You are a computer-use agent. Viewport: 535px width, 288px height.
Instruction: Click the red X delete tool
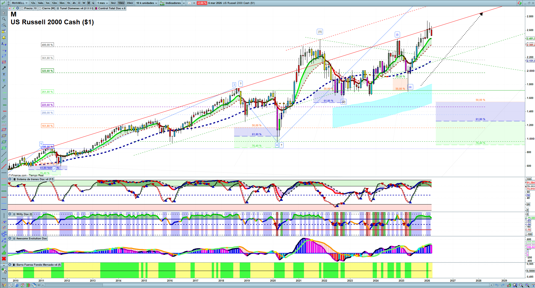(4, 259)
